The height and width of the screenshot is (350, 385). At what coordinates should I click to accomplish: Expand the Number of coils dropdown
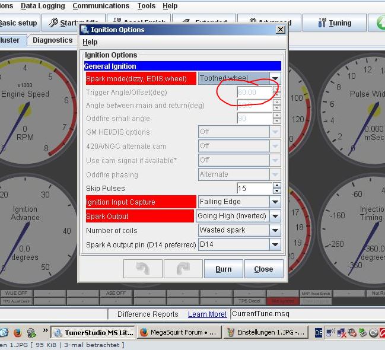coord(275,230)
